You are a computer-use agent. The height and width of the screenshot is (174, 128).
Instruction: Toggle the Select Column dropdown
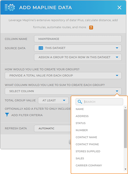tap(63, 91)
